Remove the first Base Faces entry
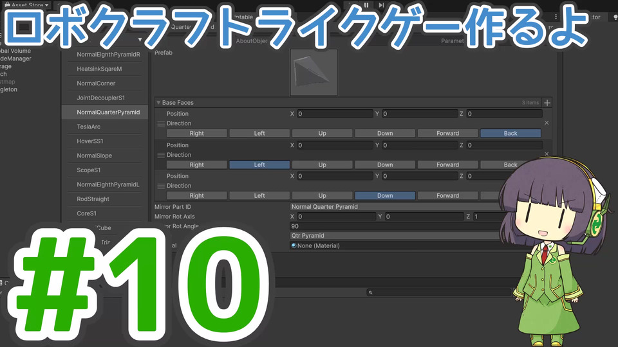This screenshot has width=618, height=347. point(547,123)
